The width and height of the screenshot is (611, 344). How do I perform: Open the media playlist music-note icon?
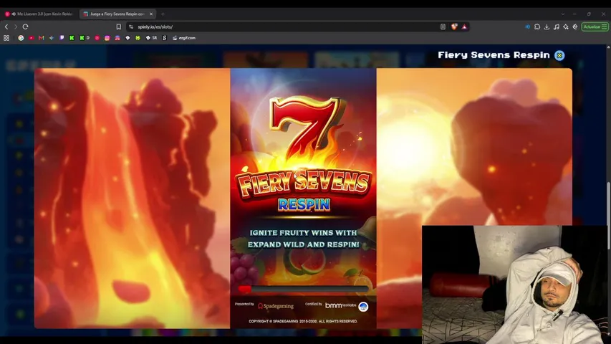tap(556, 27)
